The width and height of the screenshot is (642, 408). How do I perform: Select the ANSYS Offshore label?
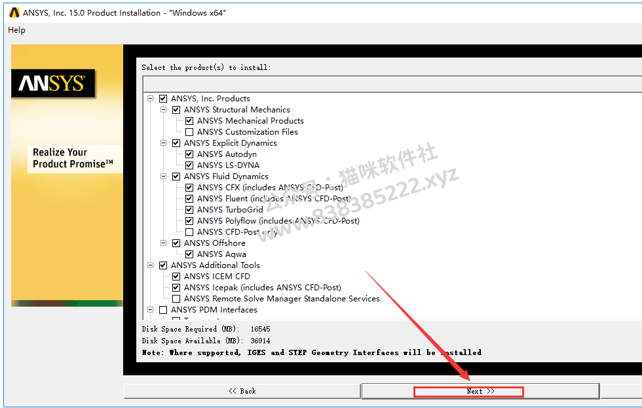[x=215, y=243]
